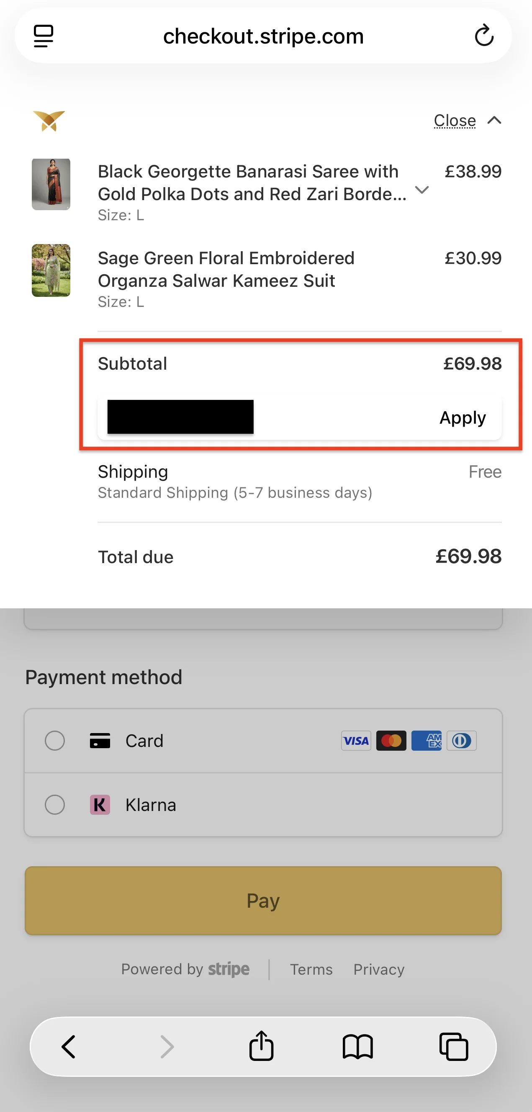Tap the merchant butterfly logo
The height and width of the screenshot is (1112, 532).
[x=49, y=121]
